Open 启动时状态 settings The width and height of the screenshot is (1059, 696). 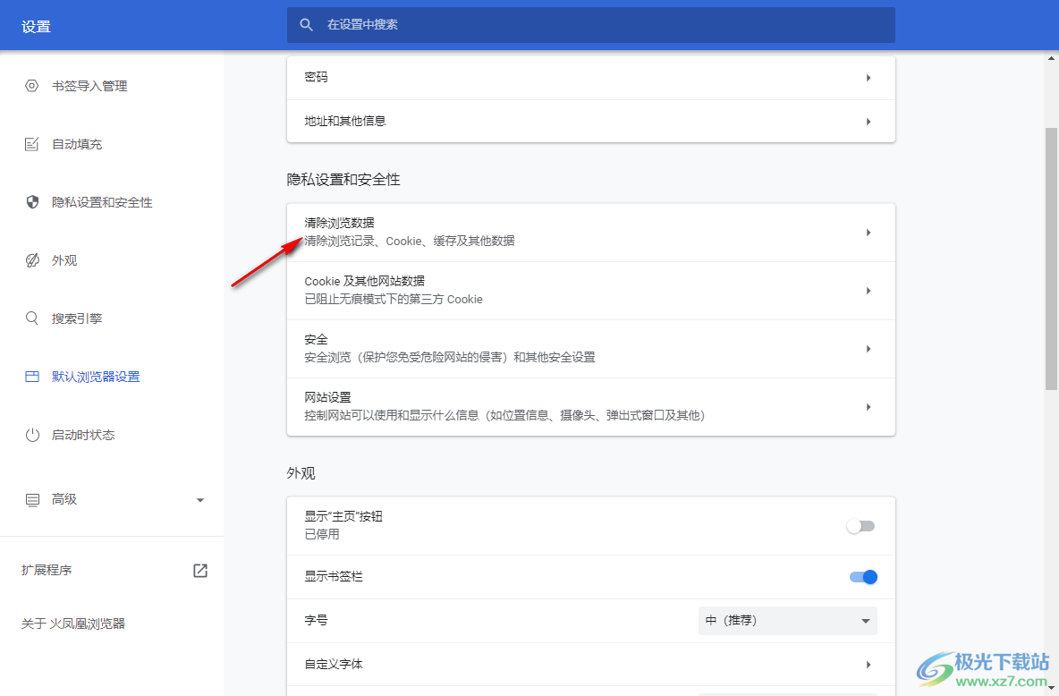pyautogui.click(x=83, y=435)
